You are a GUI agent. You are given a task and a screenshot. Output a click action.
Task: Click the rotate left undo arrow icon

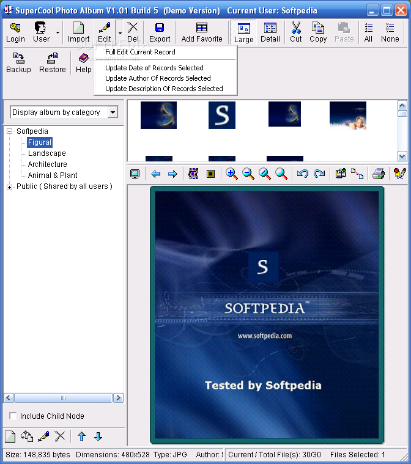(x=303, y=174)
